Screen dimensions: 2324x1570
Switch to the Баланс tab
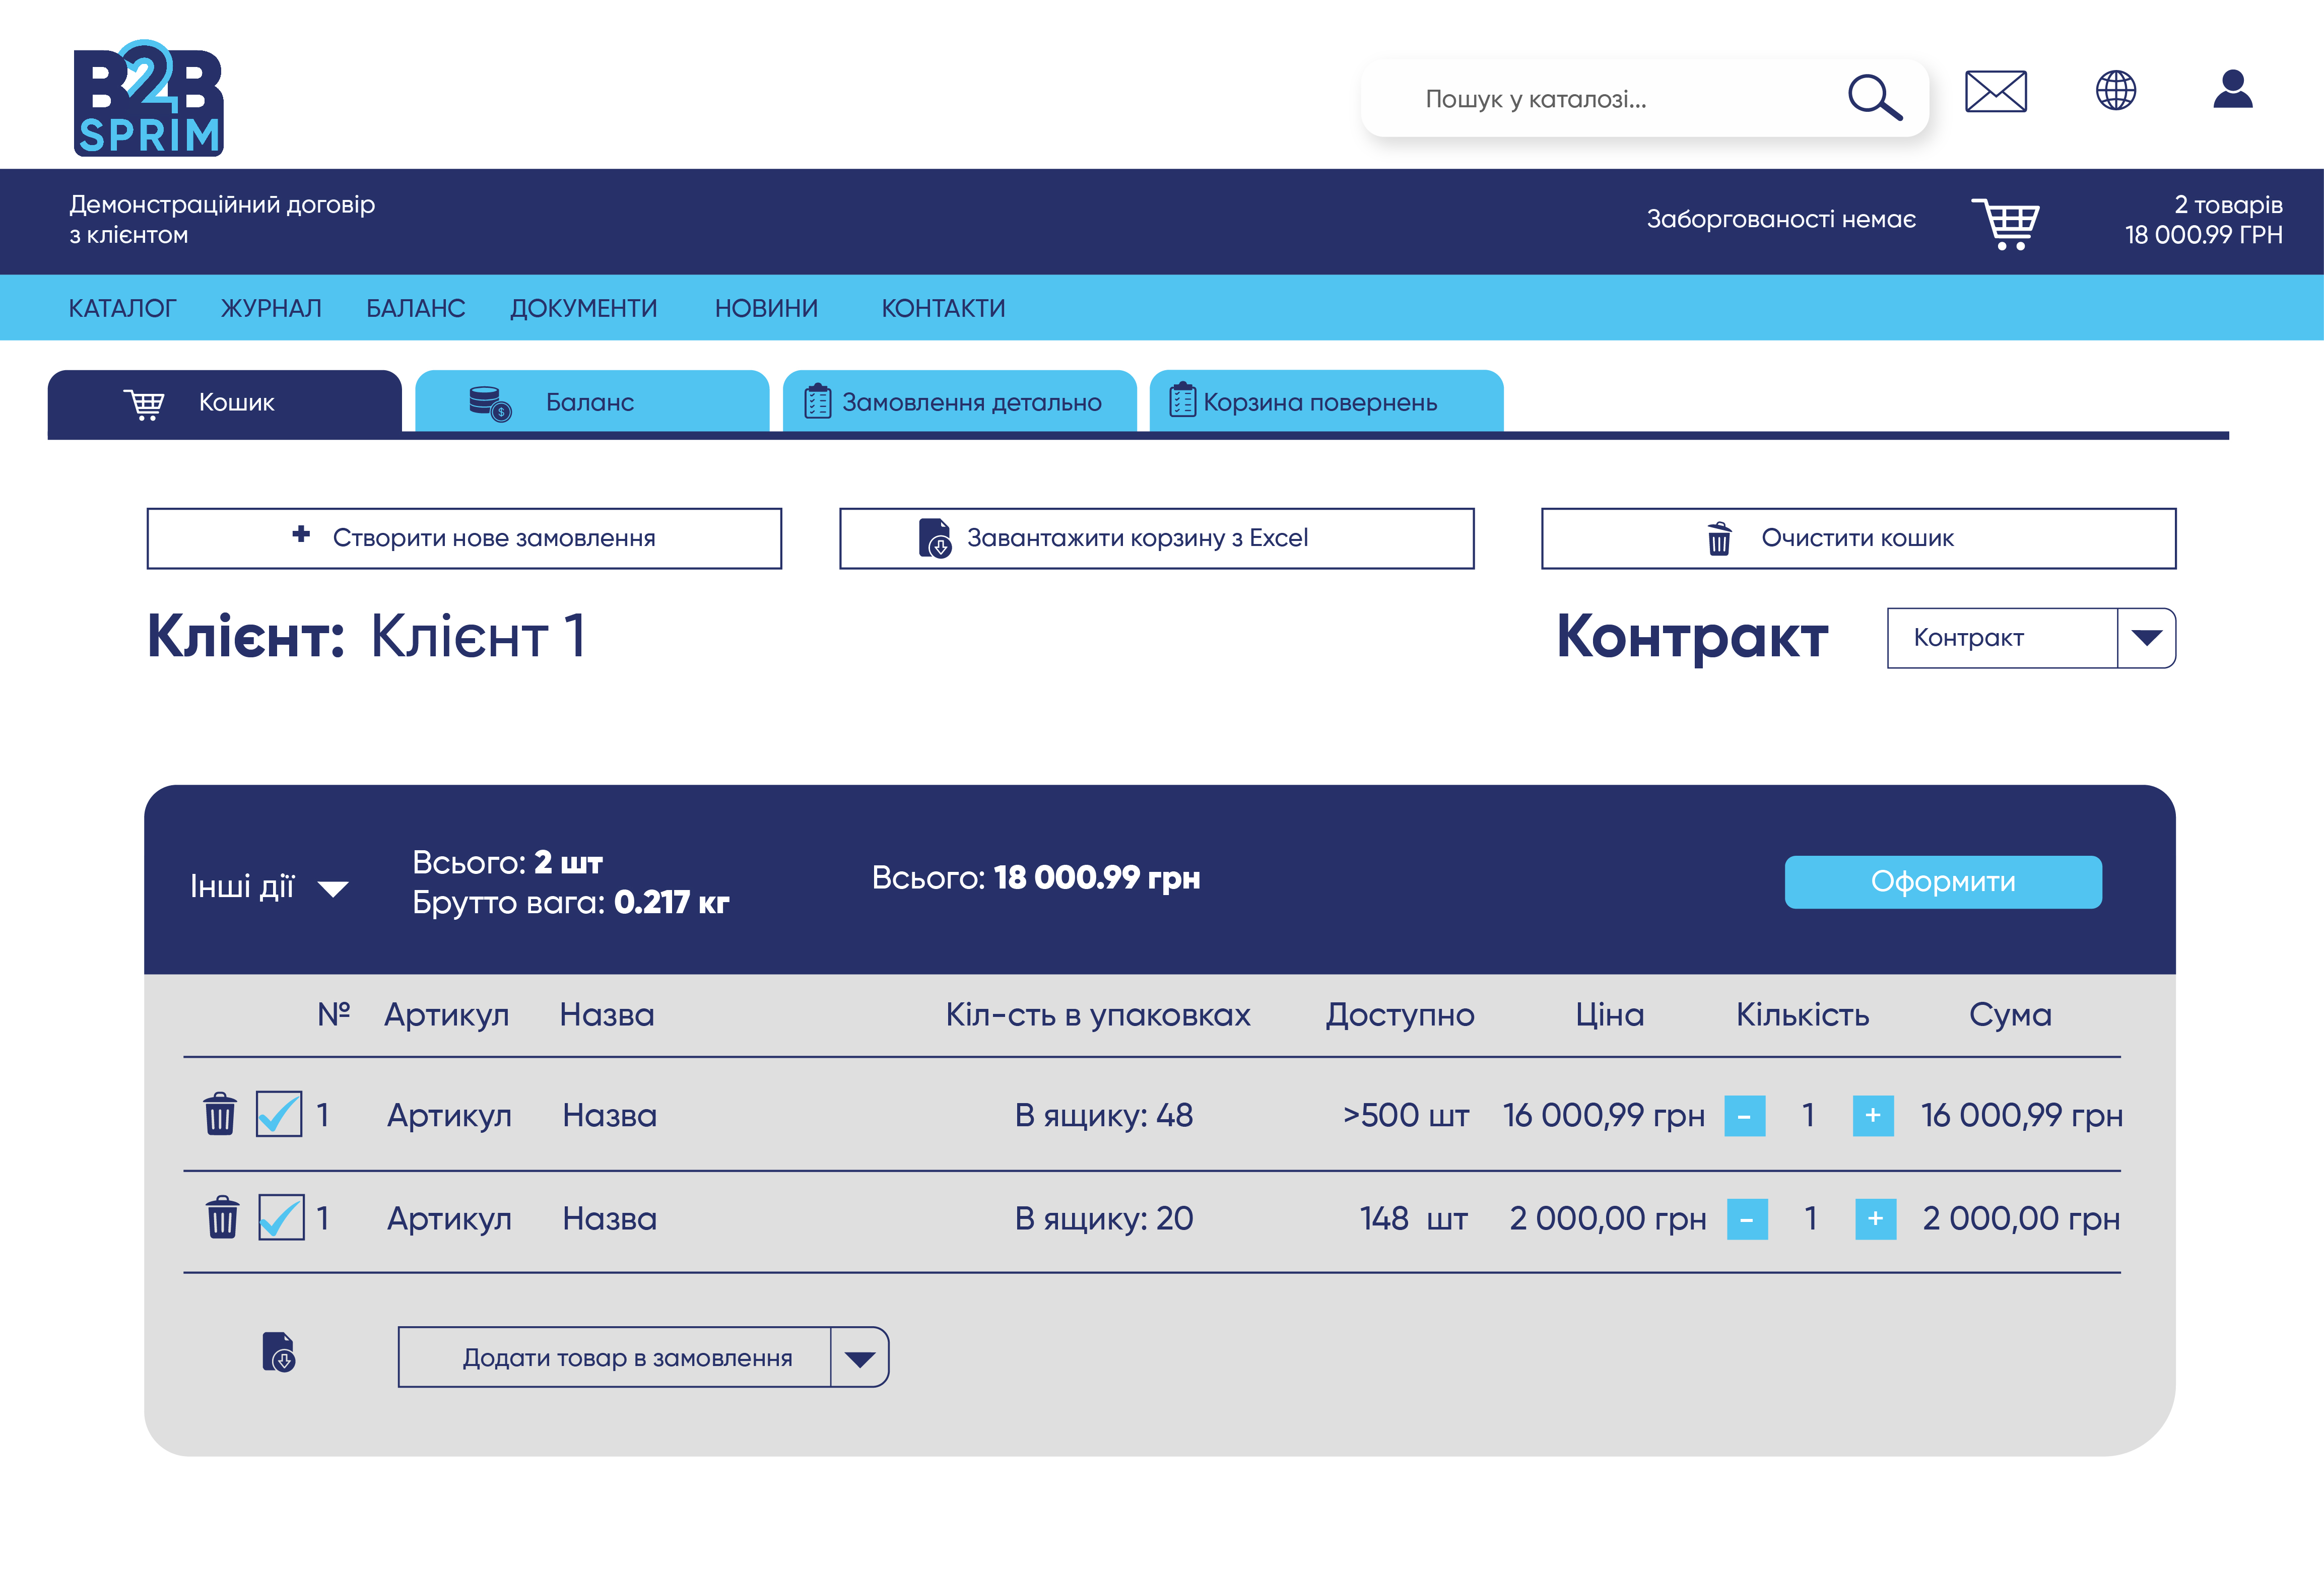click(x=592, y=402)
